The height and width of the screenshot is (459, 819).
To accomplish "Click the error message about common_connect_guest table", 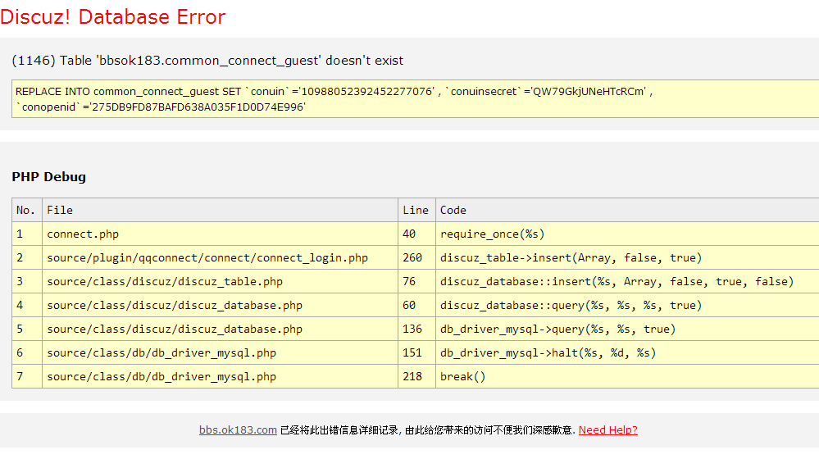I will pyautogui.click(x=207, y=61).
